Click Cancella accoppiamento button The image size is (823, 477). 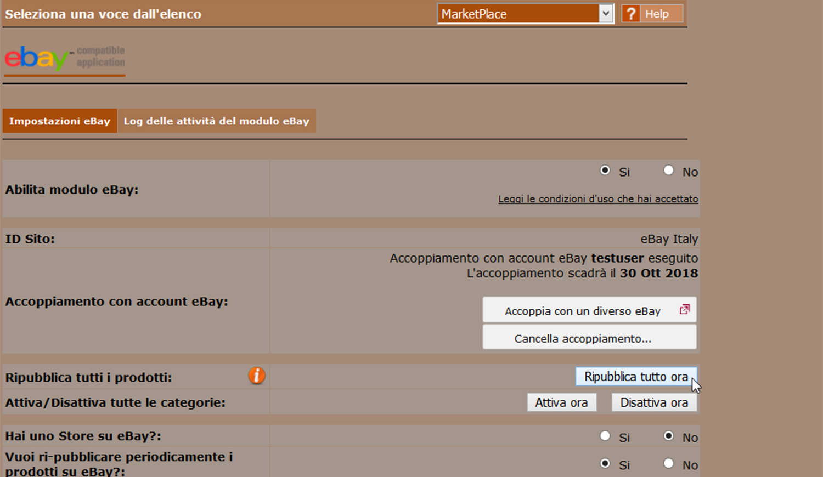pyautogui.click(x=589, y=338)
